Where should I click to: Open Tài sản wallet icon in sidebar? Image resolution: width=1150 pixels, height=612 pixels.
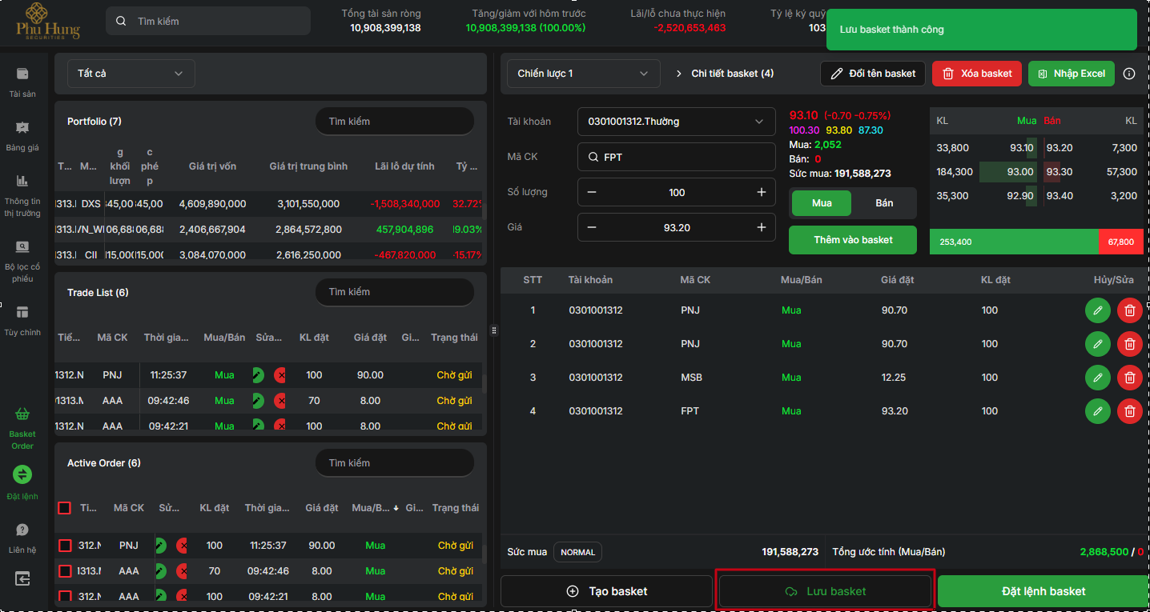click(22, 74)
